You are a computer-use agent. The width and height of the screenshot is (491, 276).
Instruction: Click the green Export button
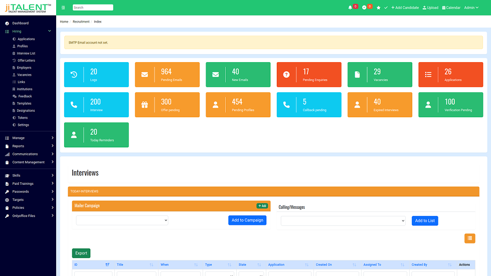[x=81, y=253]
